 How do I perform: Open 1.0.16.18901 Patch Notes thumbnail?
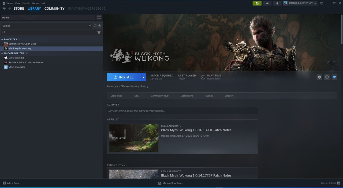(x=134, y=138)
